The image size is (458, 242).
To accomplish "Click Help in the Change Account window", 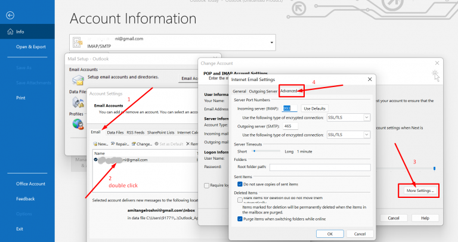I will point(425,218).
